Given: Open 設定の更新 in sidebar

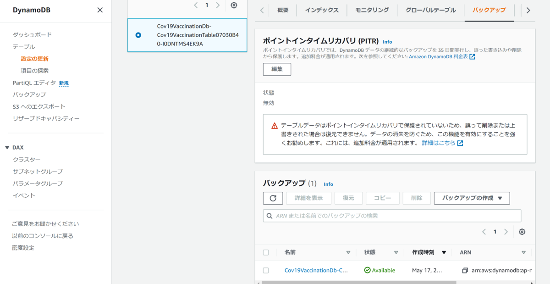Looking at the screenshot, I should click(x=35, y=59).
